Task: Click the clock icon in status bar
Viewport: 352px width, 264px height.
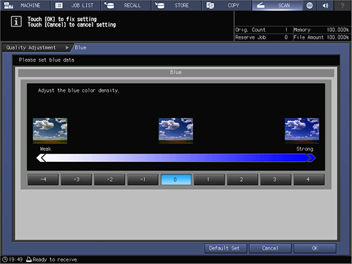Action: click(x=5, y=259)
